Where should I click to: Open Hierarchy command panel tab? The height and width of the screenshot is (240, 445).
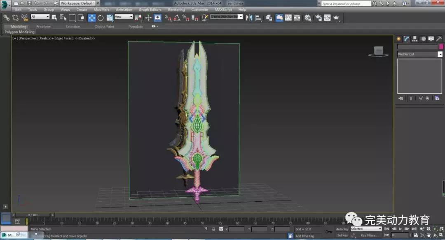click(x=415, y=39)
